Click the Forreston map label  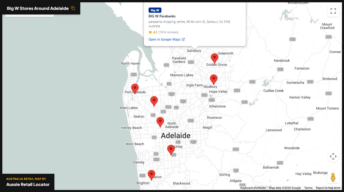tap(302, 68)
